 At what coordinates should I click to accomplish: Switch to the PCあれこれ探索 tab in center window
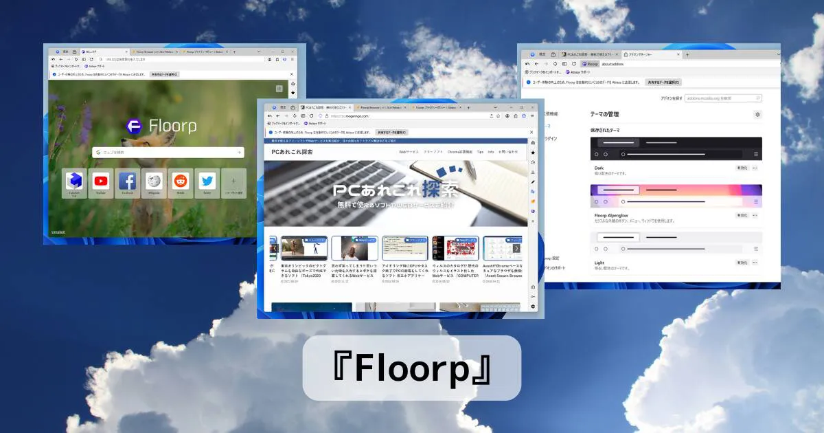click(327, 108)
